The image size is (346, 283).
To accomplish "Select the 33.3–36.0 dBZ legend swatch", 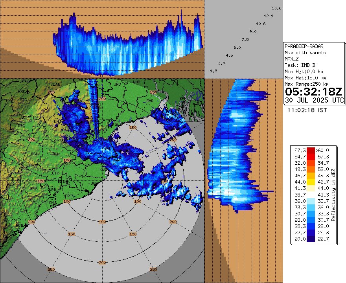I will (311, 208).
